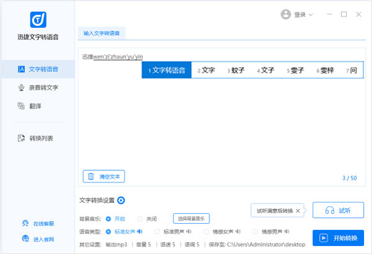Click the 试听 preview button

pyautogui.click(x=338, y=210)
